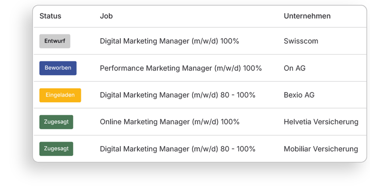Viewport: 370px width, 190px height.
Task: Open Mobiliar's Digital Marketing Manager job title
Action: pos(178,149)
